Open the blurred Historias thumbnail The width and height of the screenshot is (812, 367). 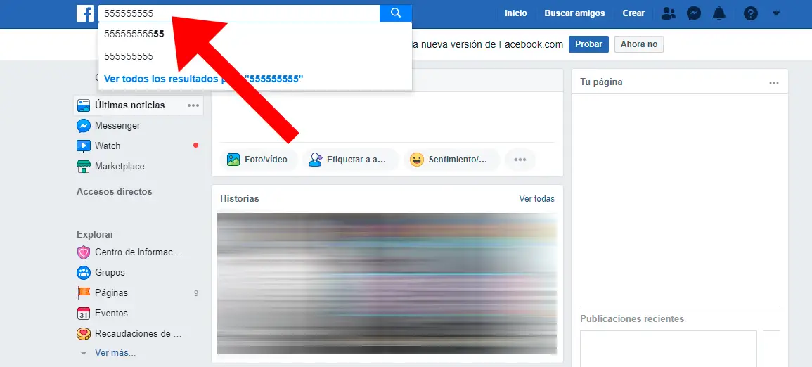click(x=387, y=283)
